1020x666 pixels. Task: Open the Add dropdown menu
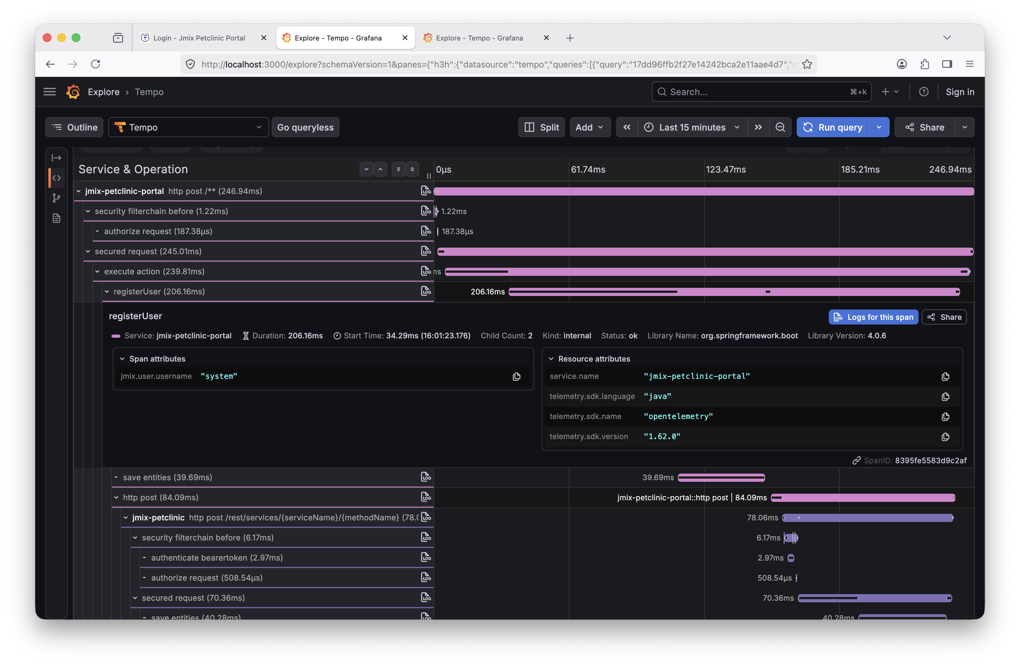click(590, 127)
